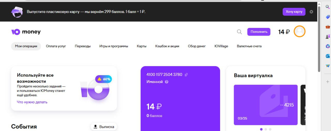Open the Оплата услуг tab
Viewport: 331px width, 131px height.
(x=56, y=46)
